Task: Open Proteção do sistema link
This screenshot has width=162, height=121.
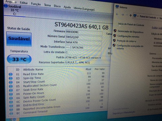Action: click(126, 41)
